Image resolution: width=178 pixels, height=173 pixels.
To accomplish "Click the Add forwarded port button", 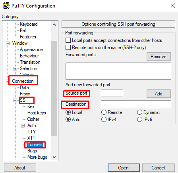I will tap(159, 94).
